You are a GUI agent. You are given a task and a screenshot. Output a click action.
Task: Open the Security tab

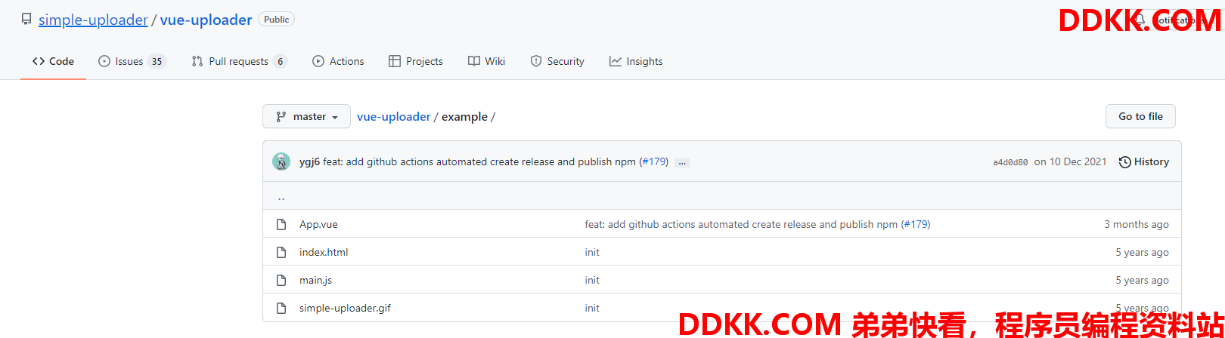coord(557,61)
